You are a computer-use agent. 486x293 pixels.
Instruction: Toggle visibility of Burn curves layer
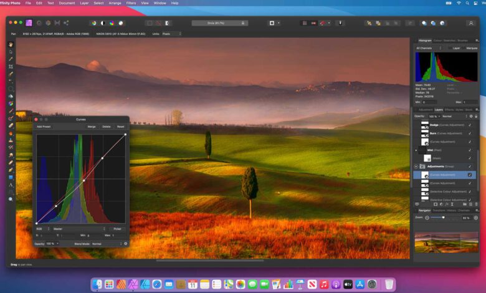click(x=470, y=133)
